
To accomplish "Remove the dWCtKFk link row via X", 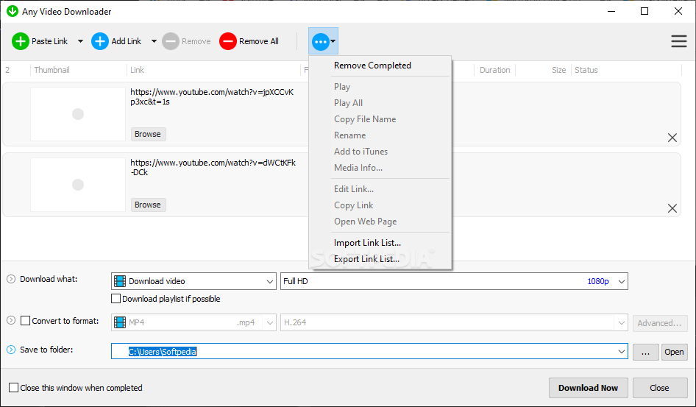I will tap(672, 208).
